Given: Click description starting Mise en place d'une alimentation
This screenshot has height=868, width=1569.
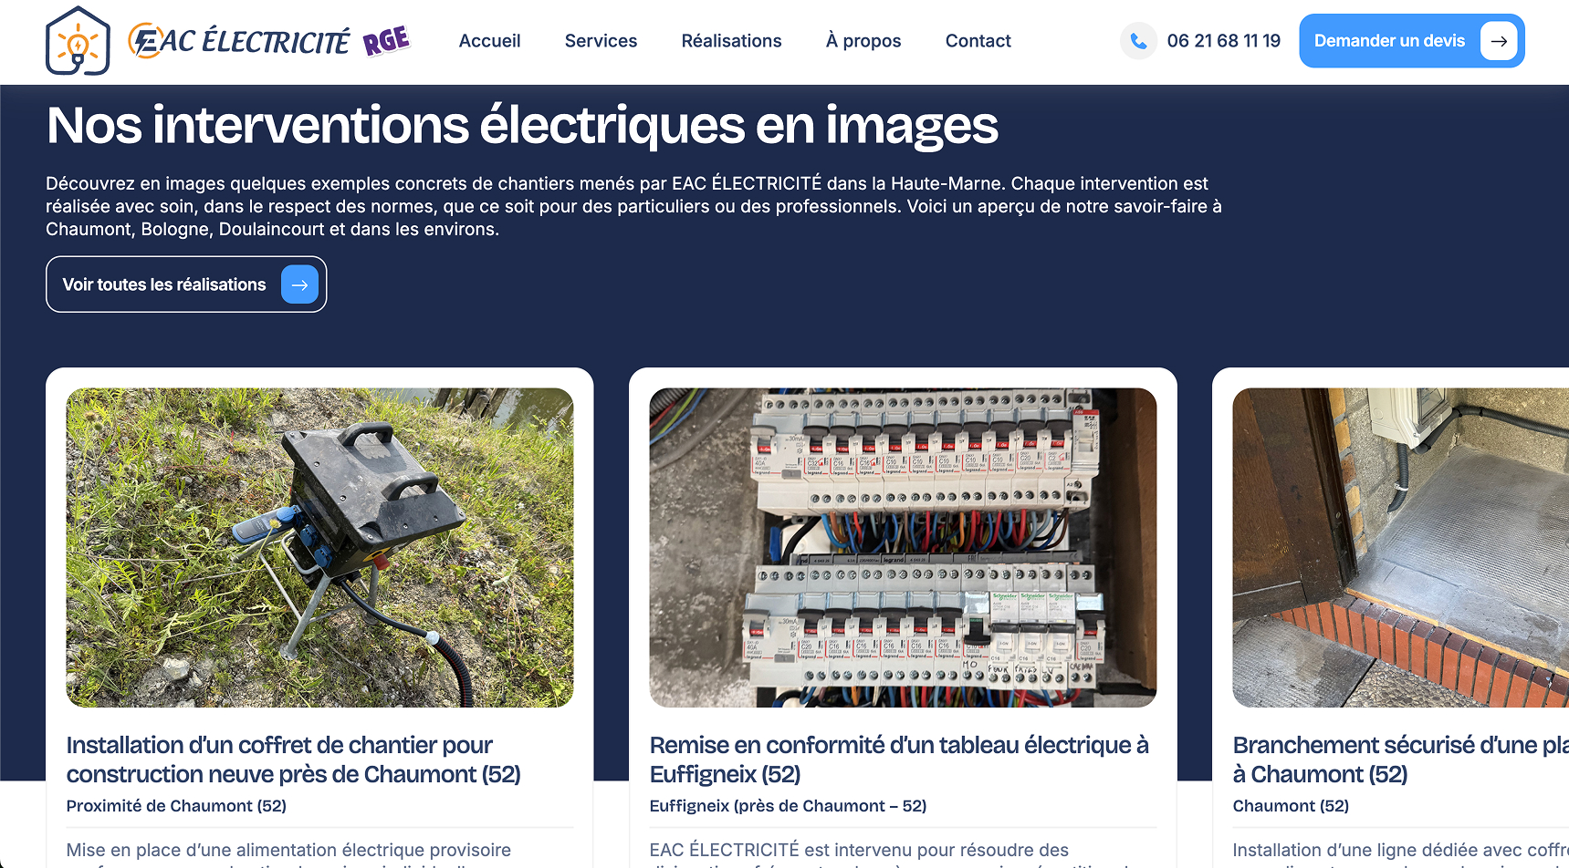Looking at the screenshot, I should pyautogui.click(x=288, y=853).
